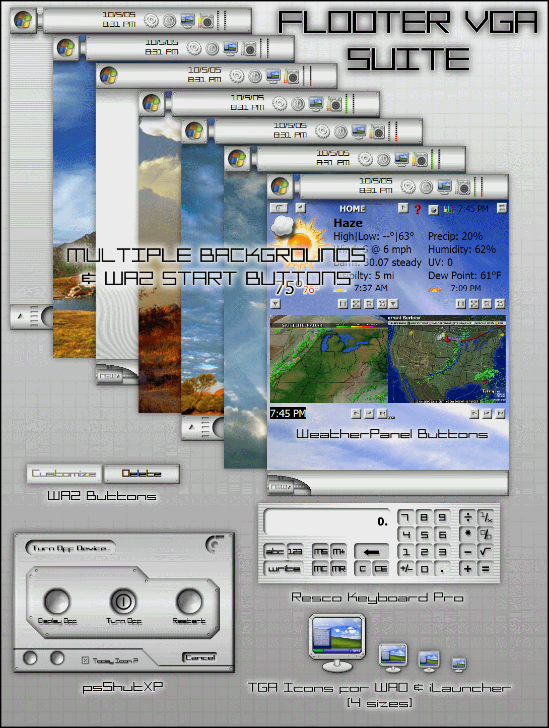
Task: Click the equals key on calculator
Action: (486, 569)
